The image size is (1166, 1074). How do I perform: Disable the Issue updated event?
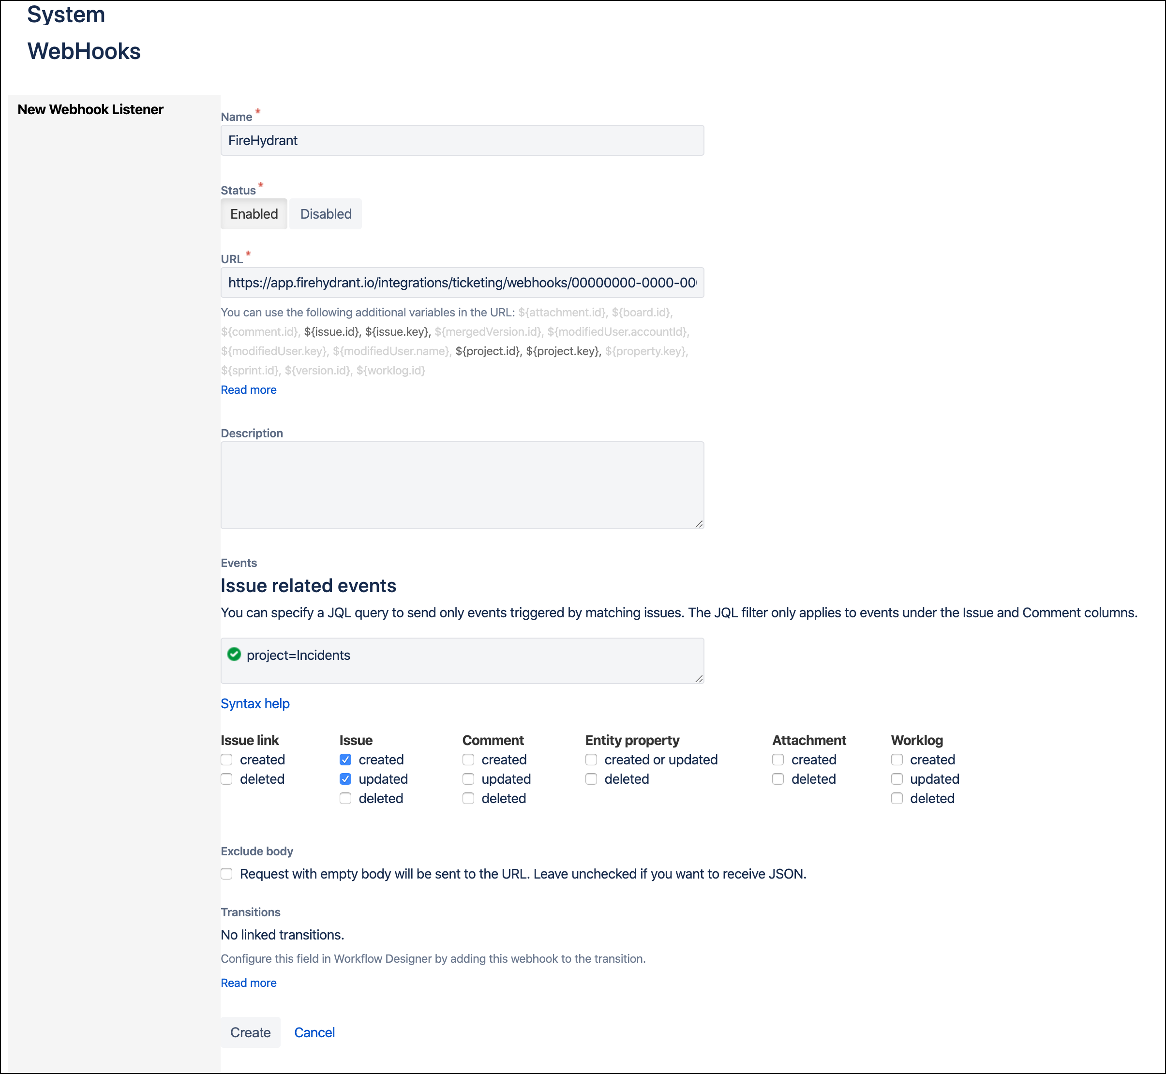pos(345,779)
